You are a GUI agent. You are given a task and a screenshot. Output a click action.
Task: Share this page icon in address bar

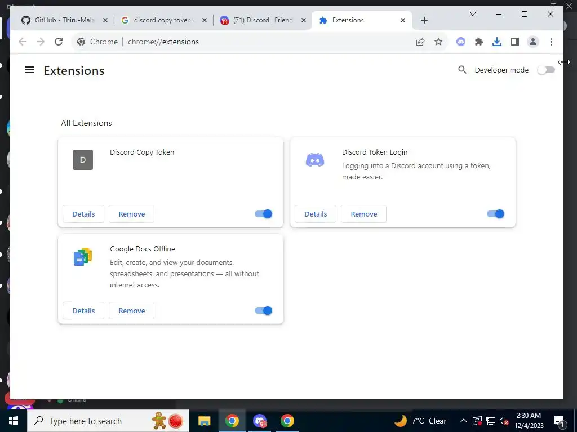point(420,42)
